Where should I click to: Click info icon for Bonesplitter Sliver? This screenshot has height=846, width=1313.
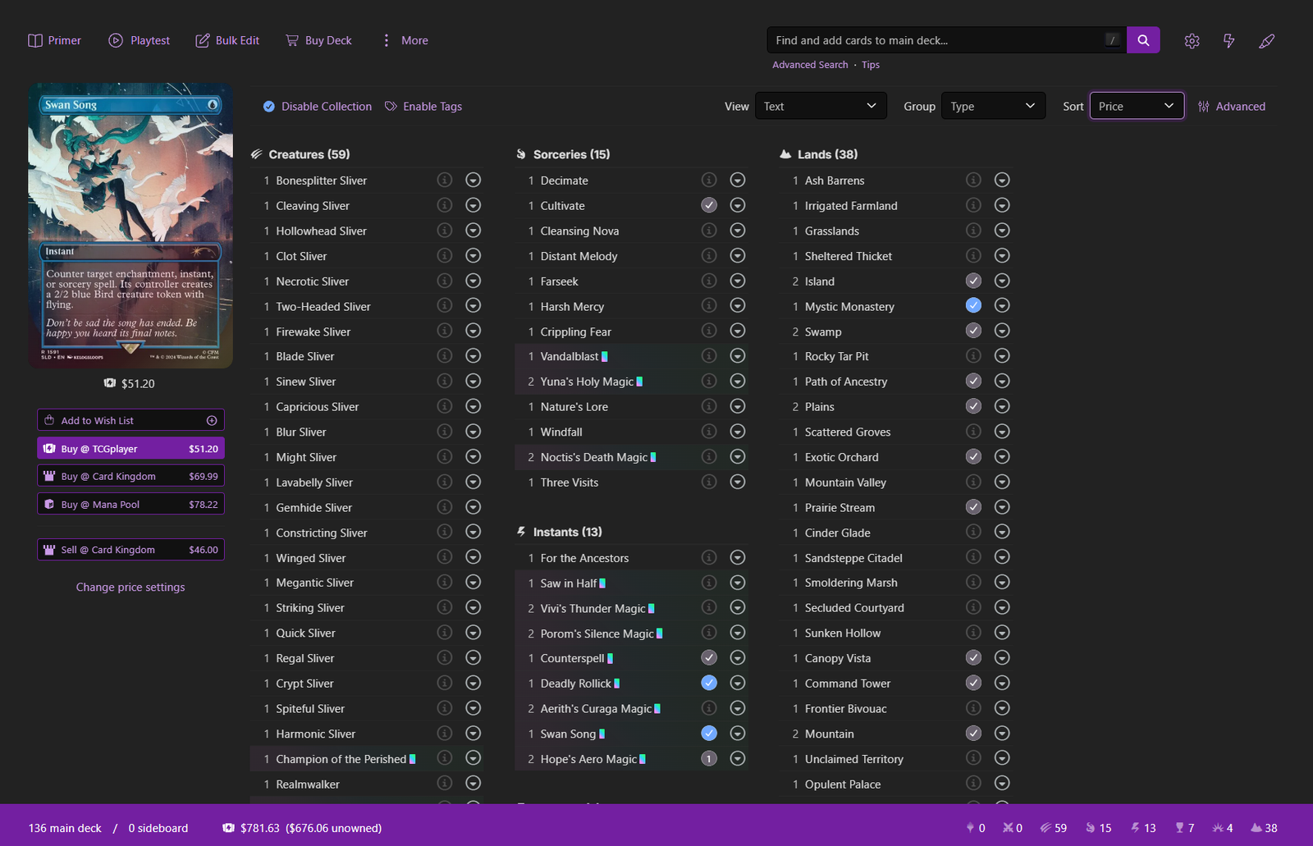(445, 180)
